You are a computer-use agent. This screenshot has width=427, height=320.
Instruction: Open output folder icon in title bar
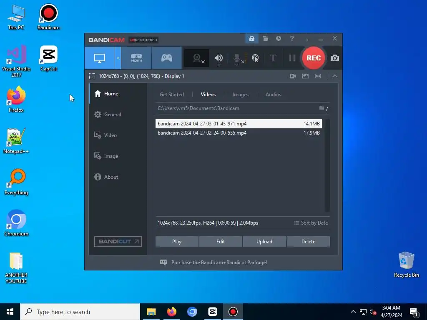point(265,39)
